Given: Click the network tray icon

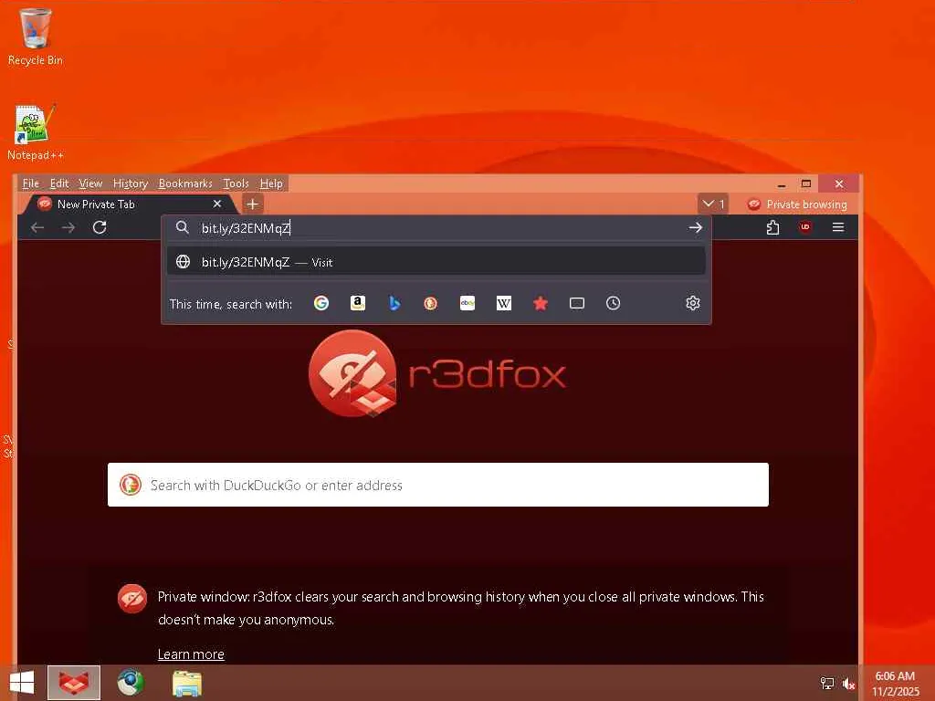Looking at the screenshot, I should click(x=827, y=683).
